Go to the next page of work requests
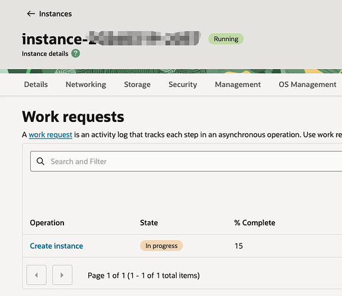 click(x=62, y=275)
